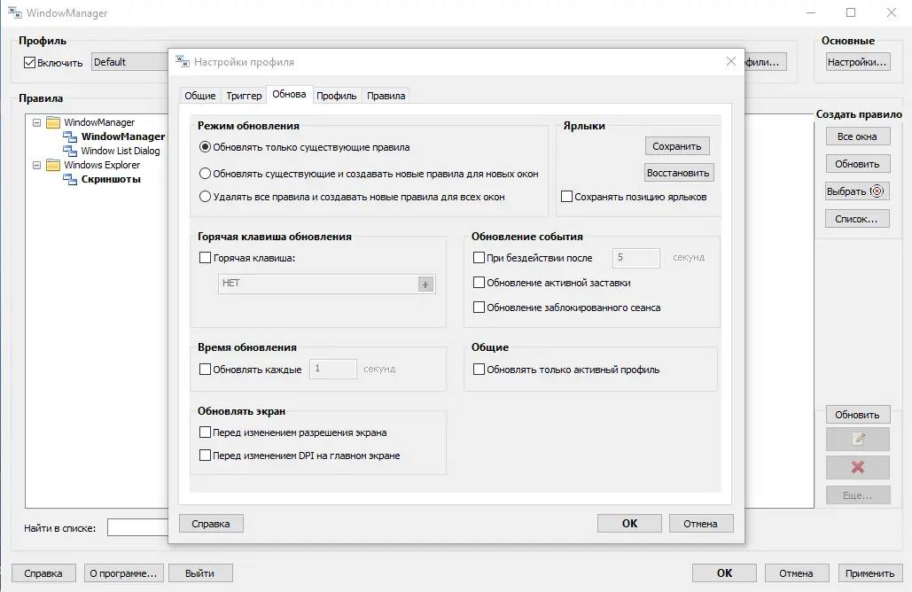This screenshot has height=592, width=912.
Task: Click OK in main WindowManager window
Action: click(x=724, y=573)
